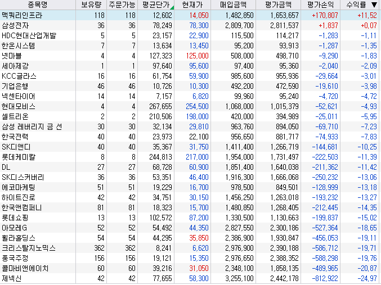Sort by the 평가금액 column header
Image resolution: width=381 pixels, height=285 pixels.
pos(278,4)
